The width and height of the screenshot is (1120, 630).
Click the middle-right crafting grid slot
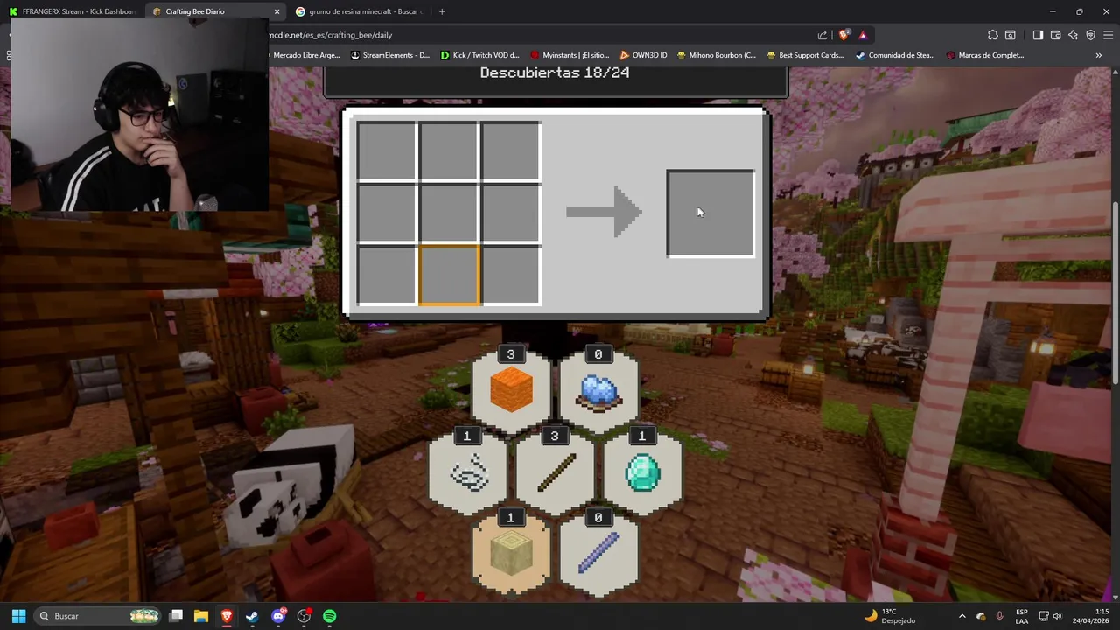tap(511, 213)
